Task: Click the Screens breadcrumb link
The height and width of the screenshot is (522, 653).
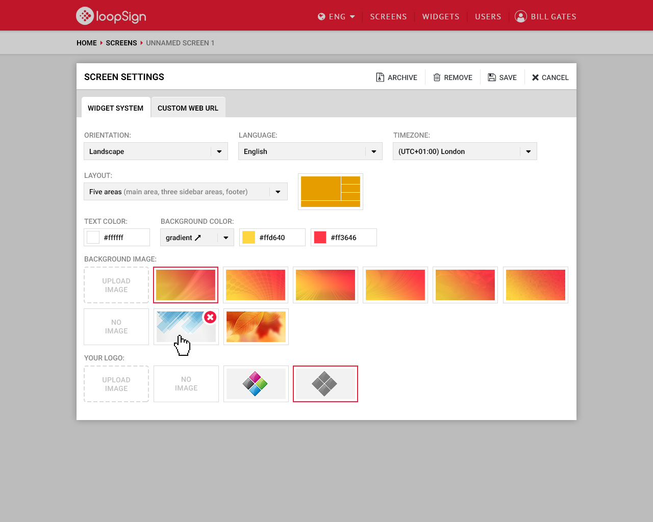Action: pyautogui.click(x=121, y=43)
